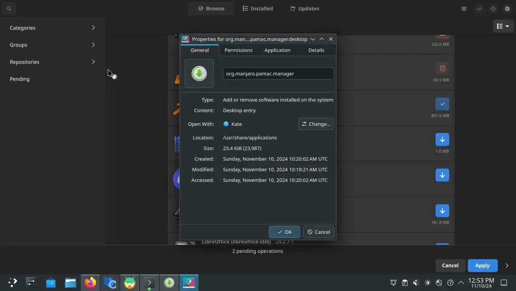Click the "2 pending operations" status text

tap(258, 251)
